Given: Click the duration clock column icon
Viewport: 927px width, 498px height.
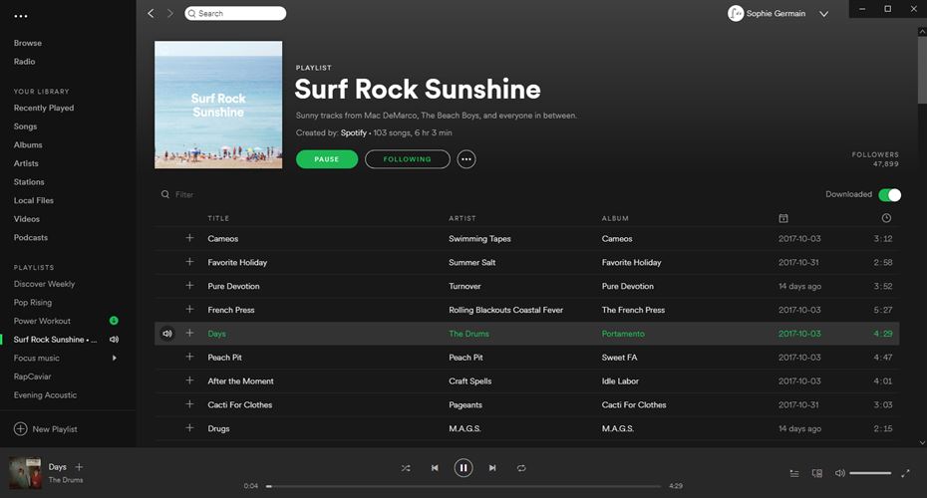Looking at the screenshot, I should tap(886, 218).
